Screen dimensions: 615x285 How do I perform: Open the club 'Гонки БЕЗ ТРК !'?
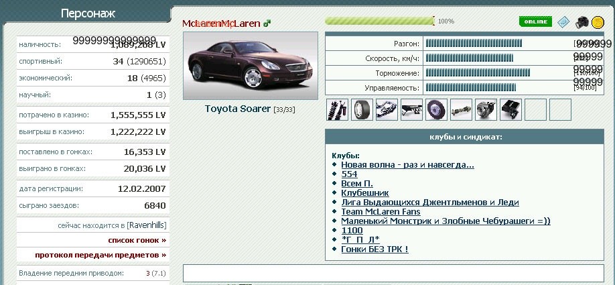click(375, 249)
